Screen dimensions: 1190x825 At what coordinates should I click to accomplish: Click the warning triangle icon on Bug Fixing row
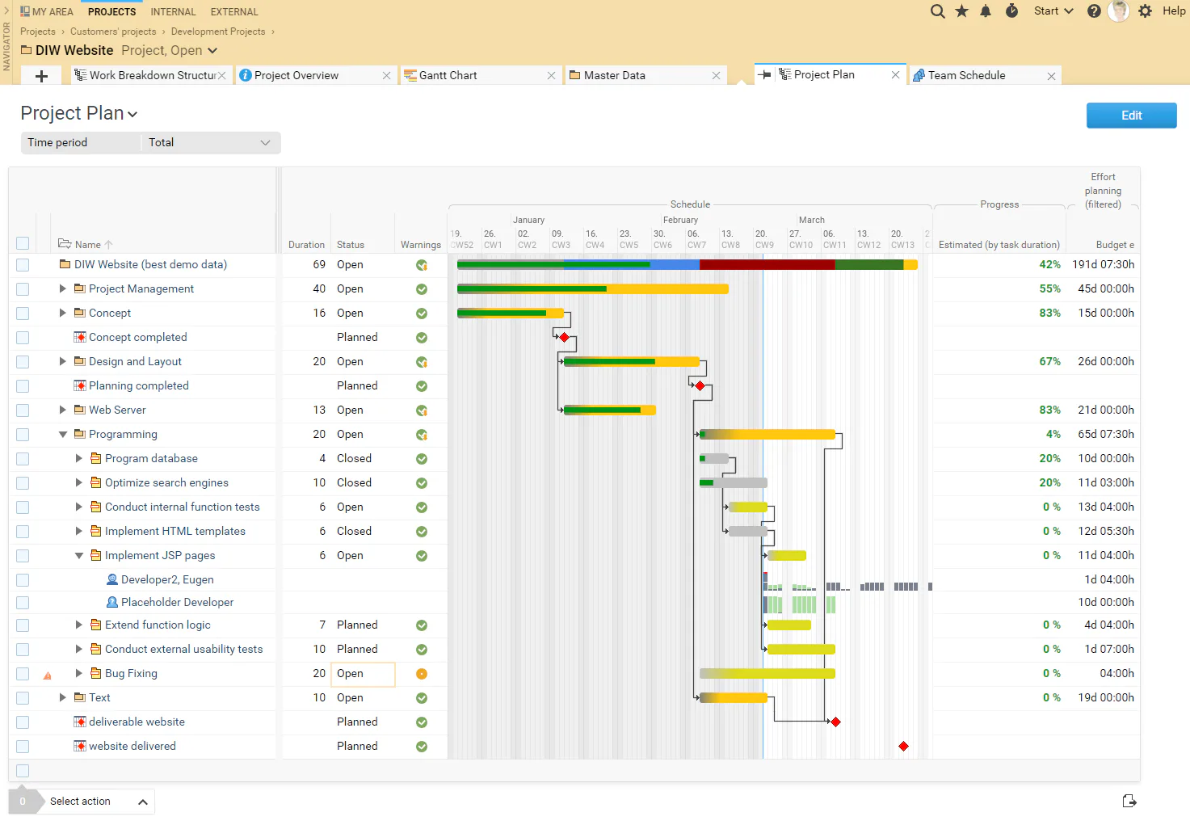tap(47, 676)
